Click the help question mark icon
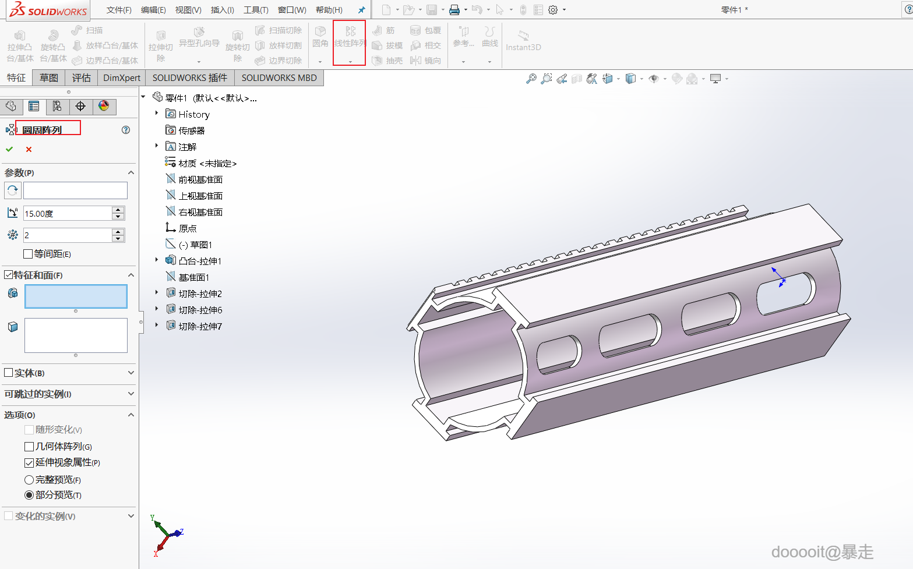The image size is (913, 569). click(x=126, y=130)
